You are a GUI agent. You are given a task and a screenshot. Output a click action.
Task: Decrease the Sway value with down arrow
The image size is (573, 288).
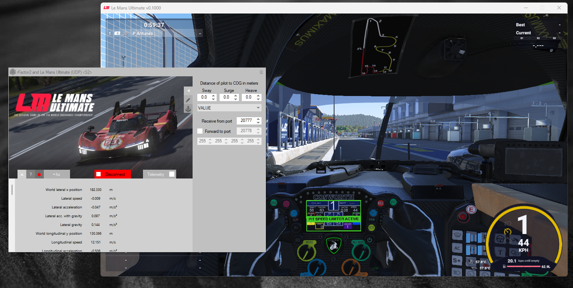click(214, 99)
